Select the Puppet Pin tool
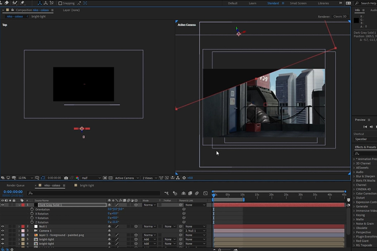This screenshot has height=251, width=377. tap(23, 3)
